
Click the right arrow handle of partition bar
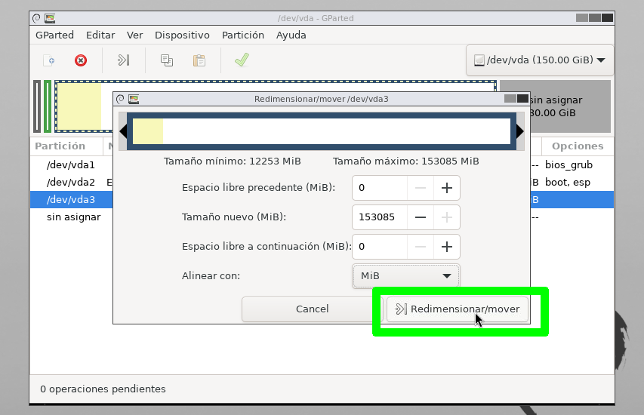519,131
